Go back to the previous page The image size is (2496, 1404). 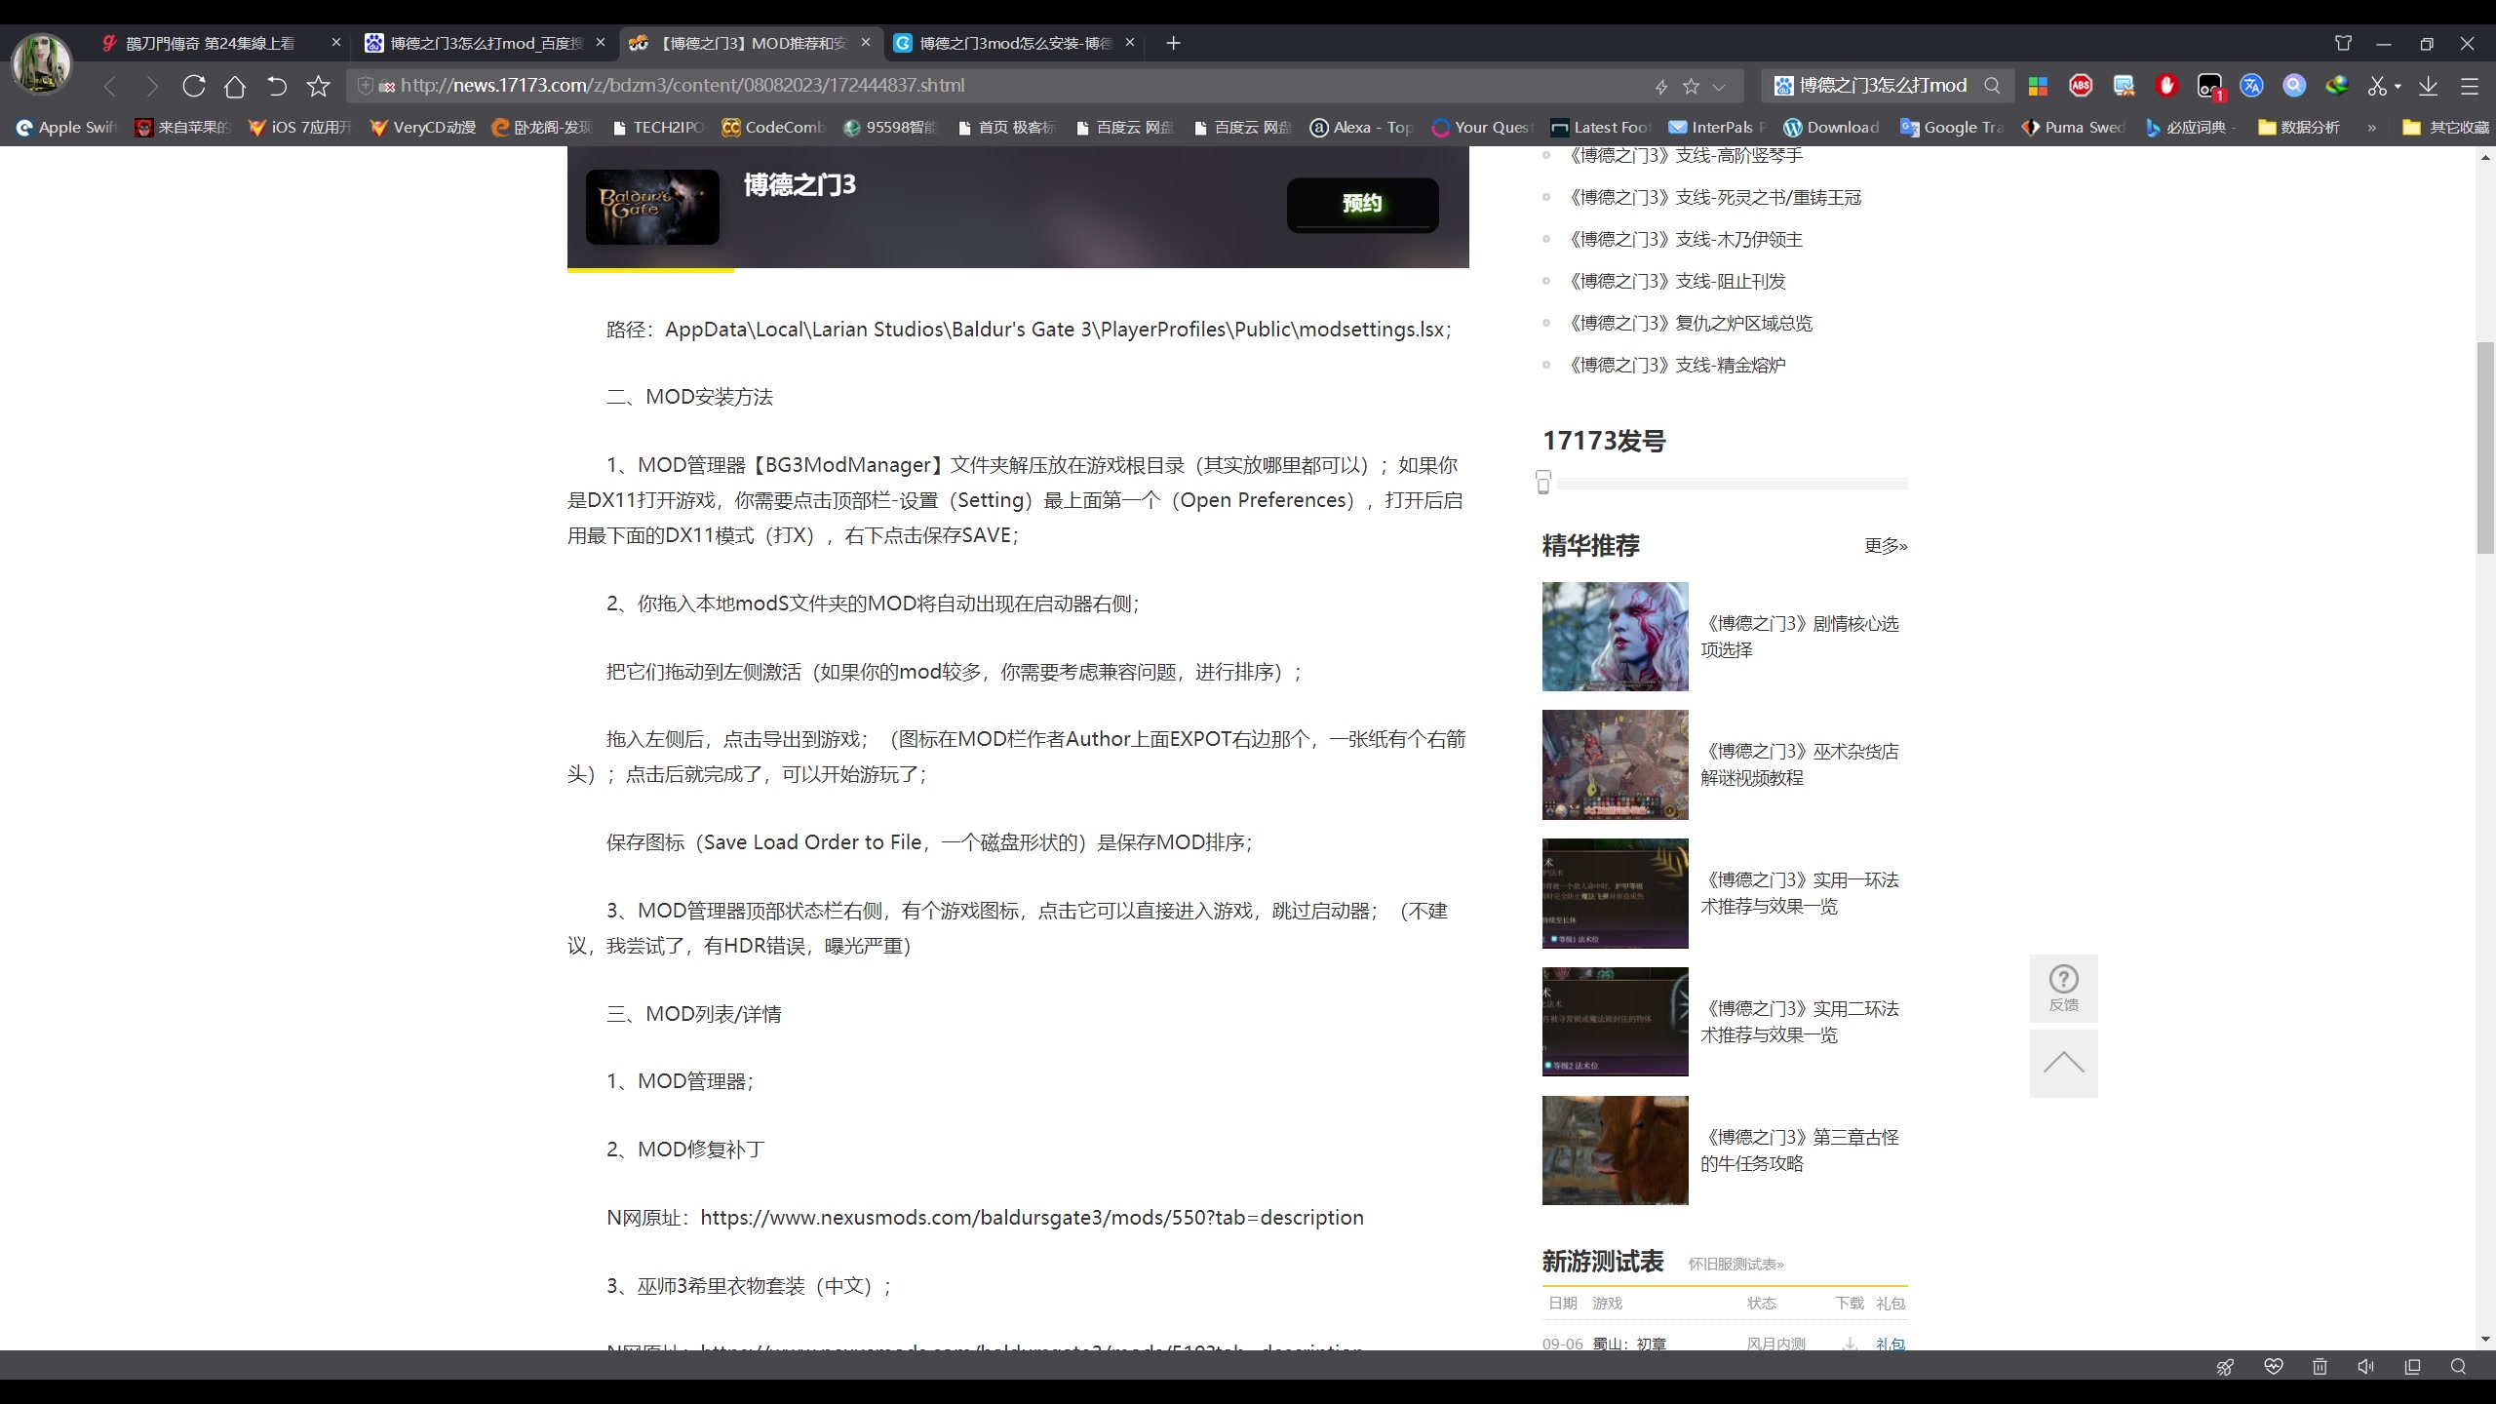click(110, 86)
